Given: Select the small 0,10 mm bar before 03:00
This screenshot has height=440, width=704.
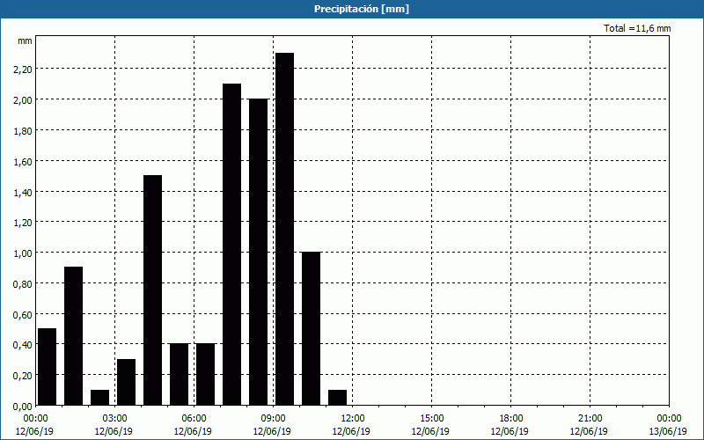Looking at the screenshot, I should (99, 398).
